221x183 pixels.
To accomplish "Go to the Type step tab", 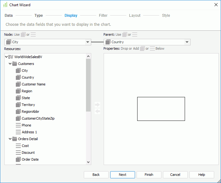I will (x=38, y=16).
